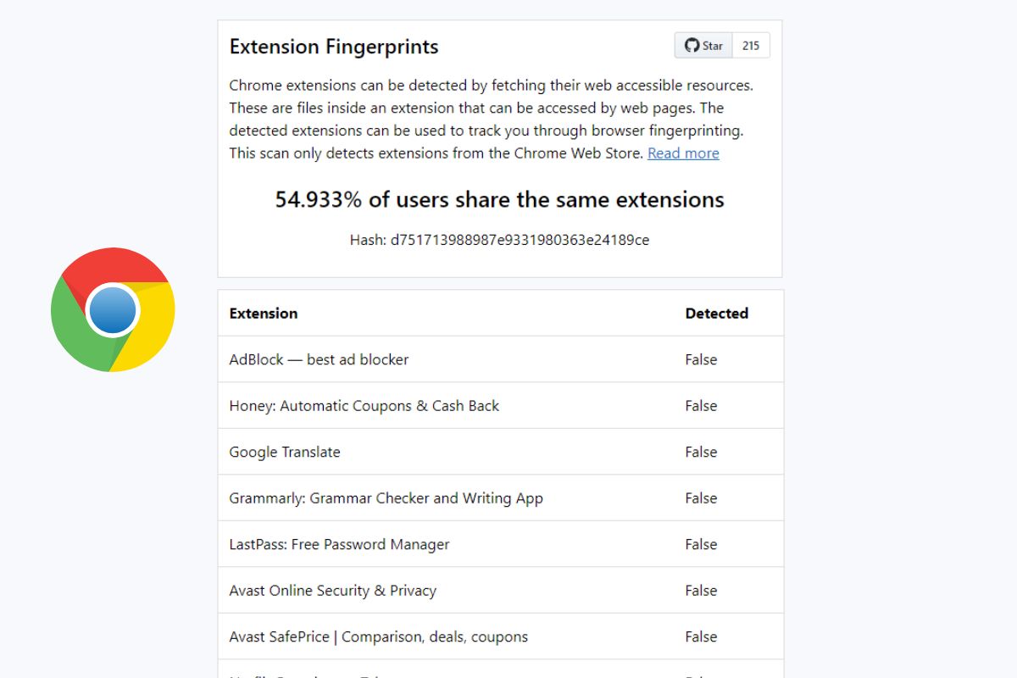Select the fingerprint hash text

499,240
